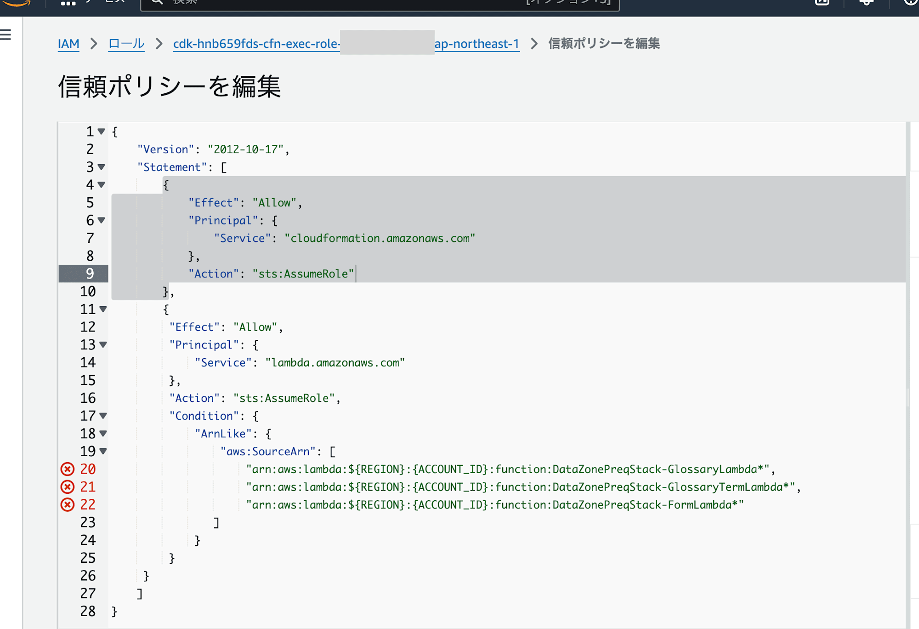Click the editor vertical scrollbar
Viewport: 919px width, 629px height.
tap(908, 374)
